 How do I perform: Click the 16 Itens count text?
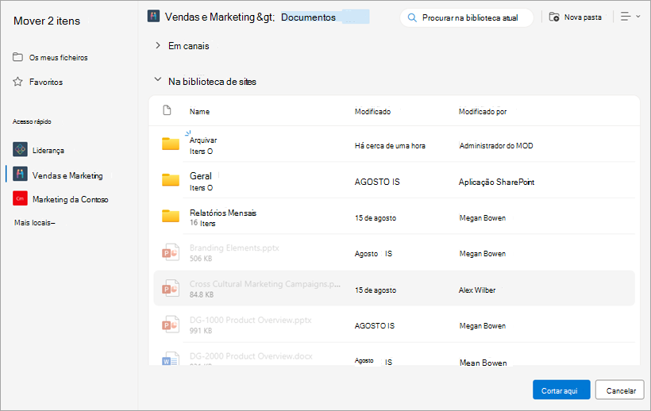pos(202,223)
